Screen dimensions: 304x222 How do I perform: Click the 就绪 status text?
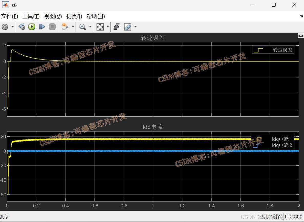click(x=4, y=217)
